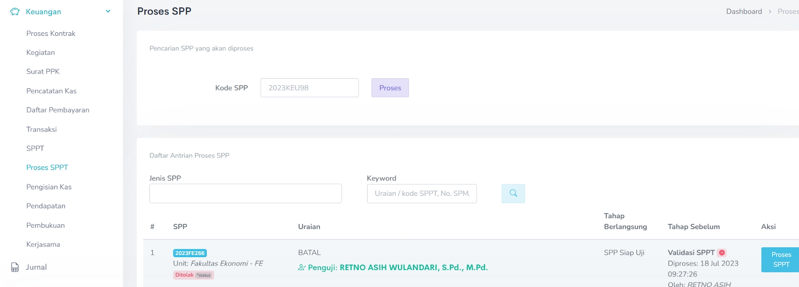
Task: Focus the Keyword search field
Action: coord(421,193)
